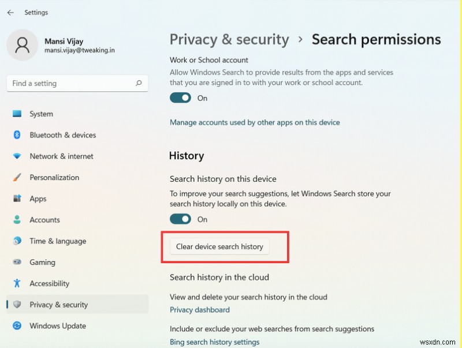The height and width of the screenshot is (348, 462).
Task: Click the back arrow at top left
Action: coord(10,12)
